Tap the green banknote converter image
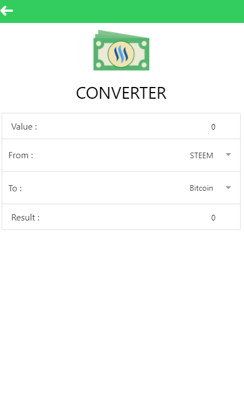The image size is (244, 400). tap(121, 50)
